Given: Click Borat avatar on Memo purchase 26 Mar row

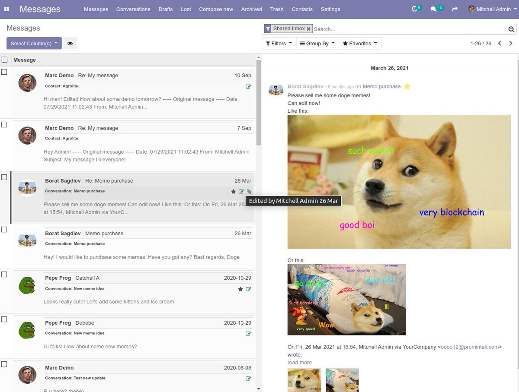Looking at the screenshot, I should point(27,240).
